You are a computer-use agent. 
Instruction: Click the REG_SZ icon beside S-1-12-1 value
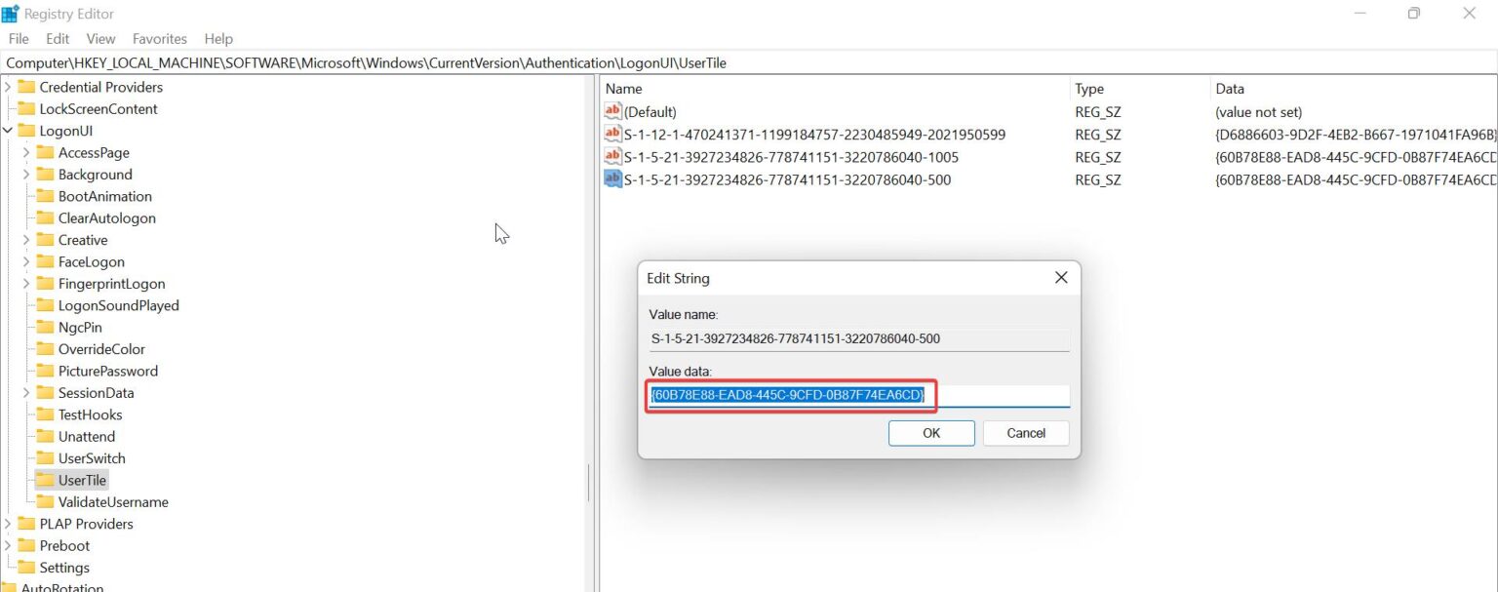pos(612,134)
